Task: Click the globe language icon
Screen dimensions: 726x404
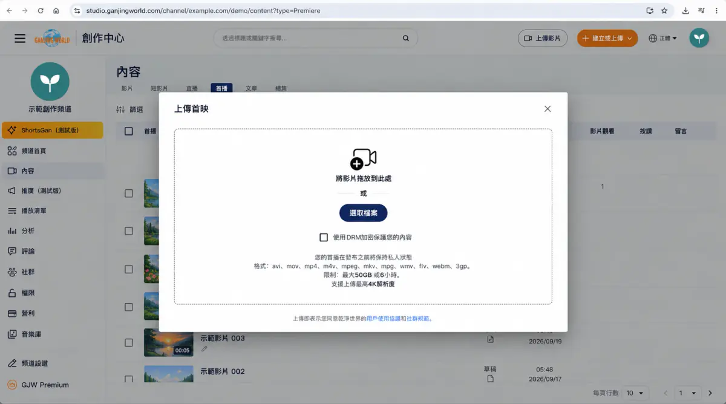Action: pyautogui.click(x=653, y=38)
